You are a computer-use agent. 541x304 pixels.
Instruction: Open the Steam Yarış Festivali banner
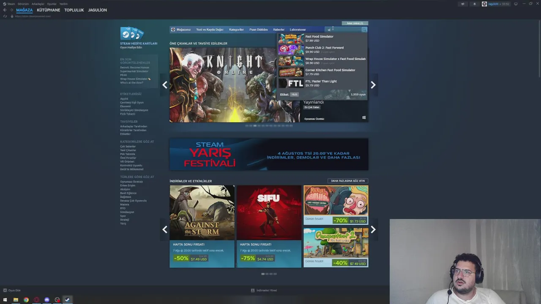click(269, 154)
